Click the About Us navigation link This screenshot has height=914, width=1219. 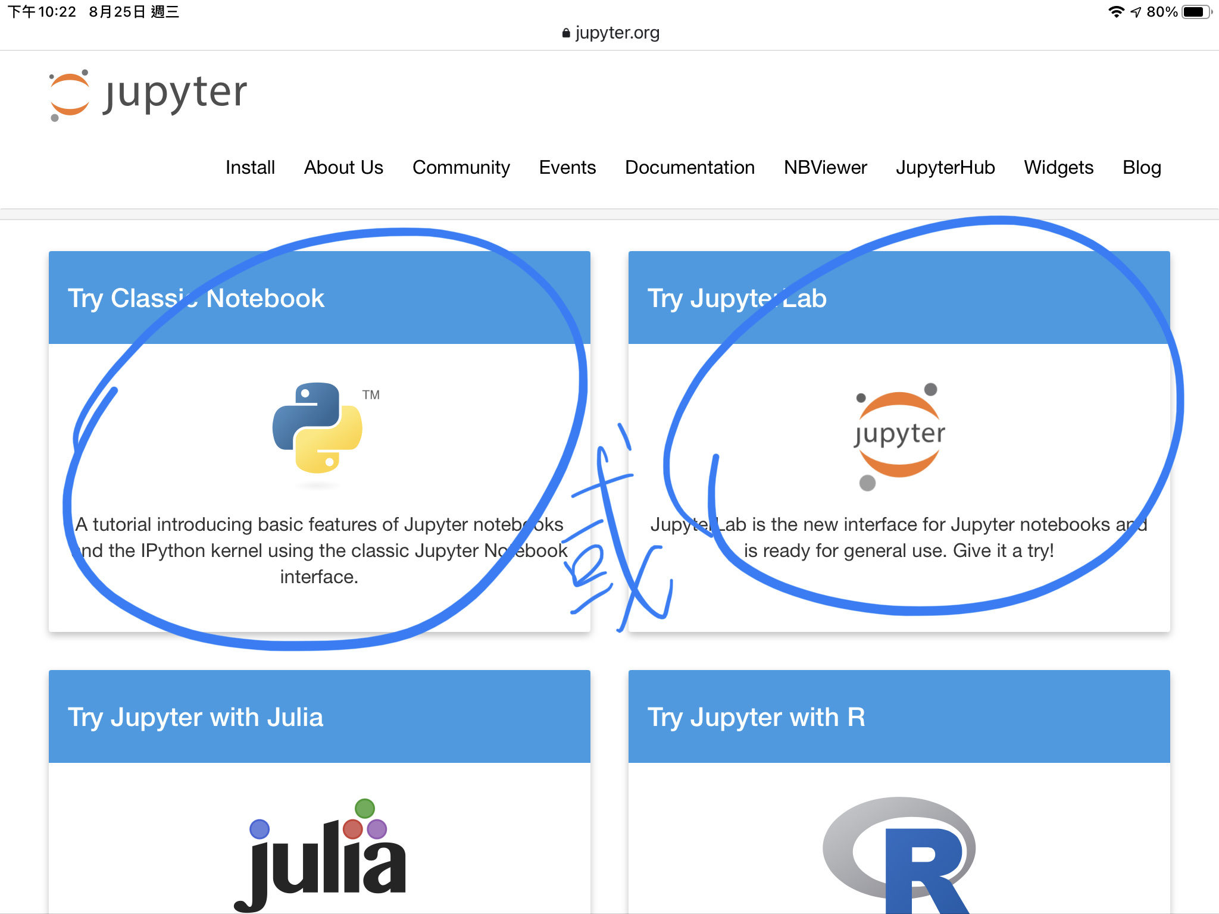[x=343, y=168]
